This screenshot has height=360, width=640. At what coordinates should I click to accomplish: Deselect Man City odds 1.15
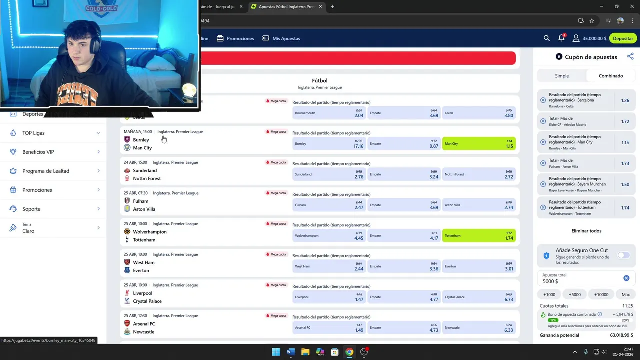[479, 143]
